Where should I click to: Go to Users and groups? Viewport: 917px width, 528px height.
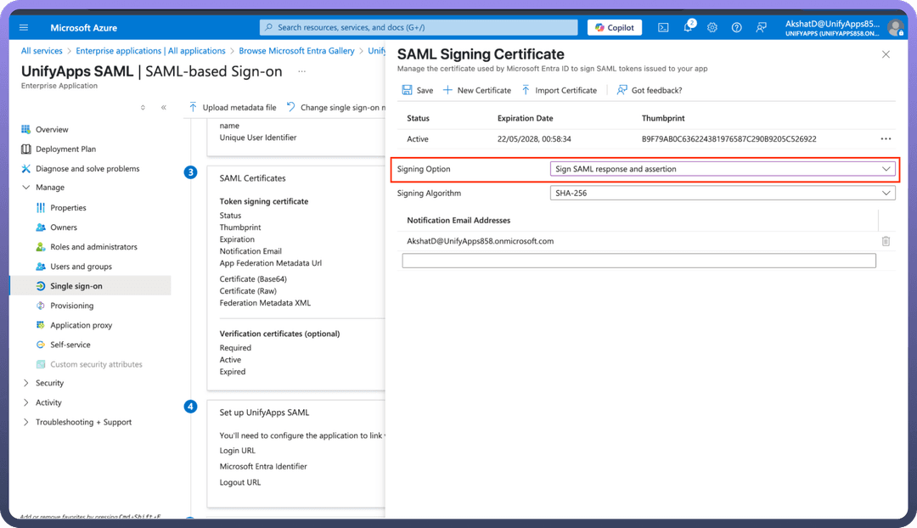tap(81, 267)
